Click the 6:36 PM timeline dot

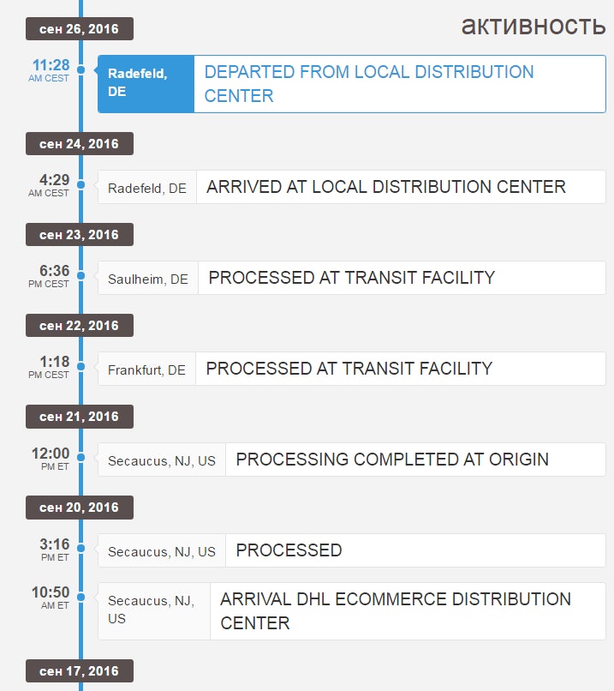coord(80,275)
